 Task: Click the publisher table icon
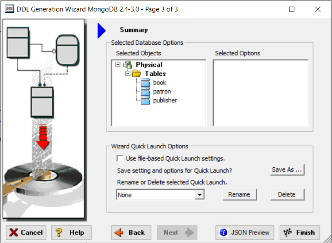click(145, 100)
